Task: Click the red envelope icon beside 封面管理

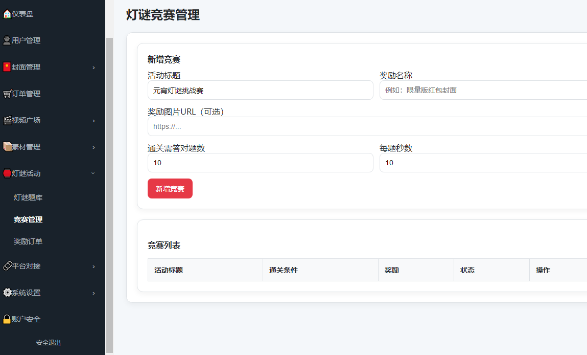Action: click(x=7, y=67)
